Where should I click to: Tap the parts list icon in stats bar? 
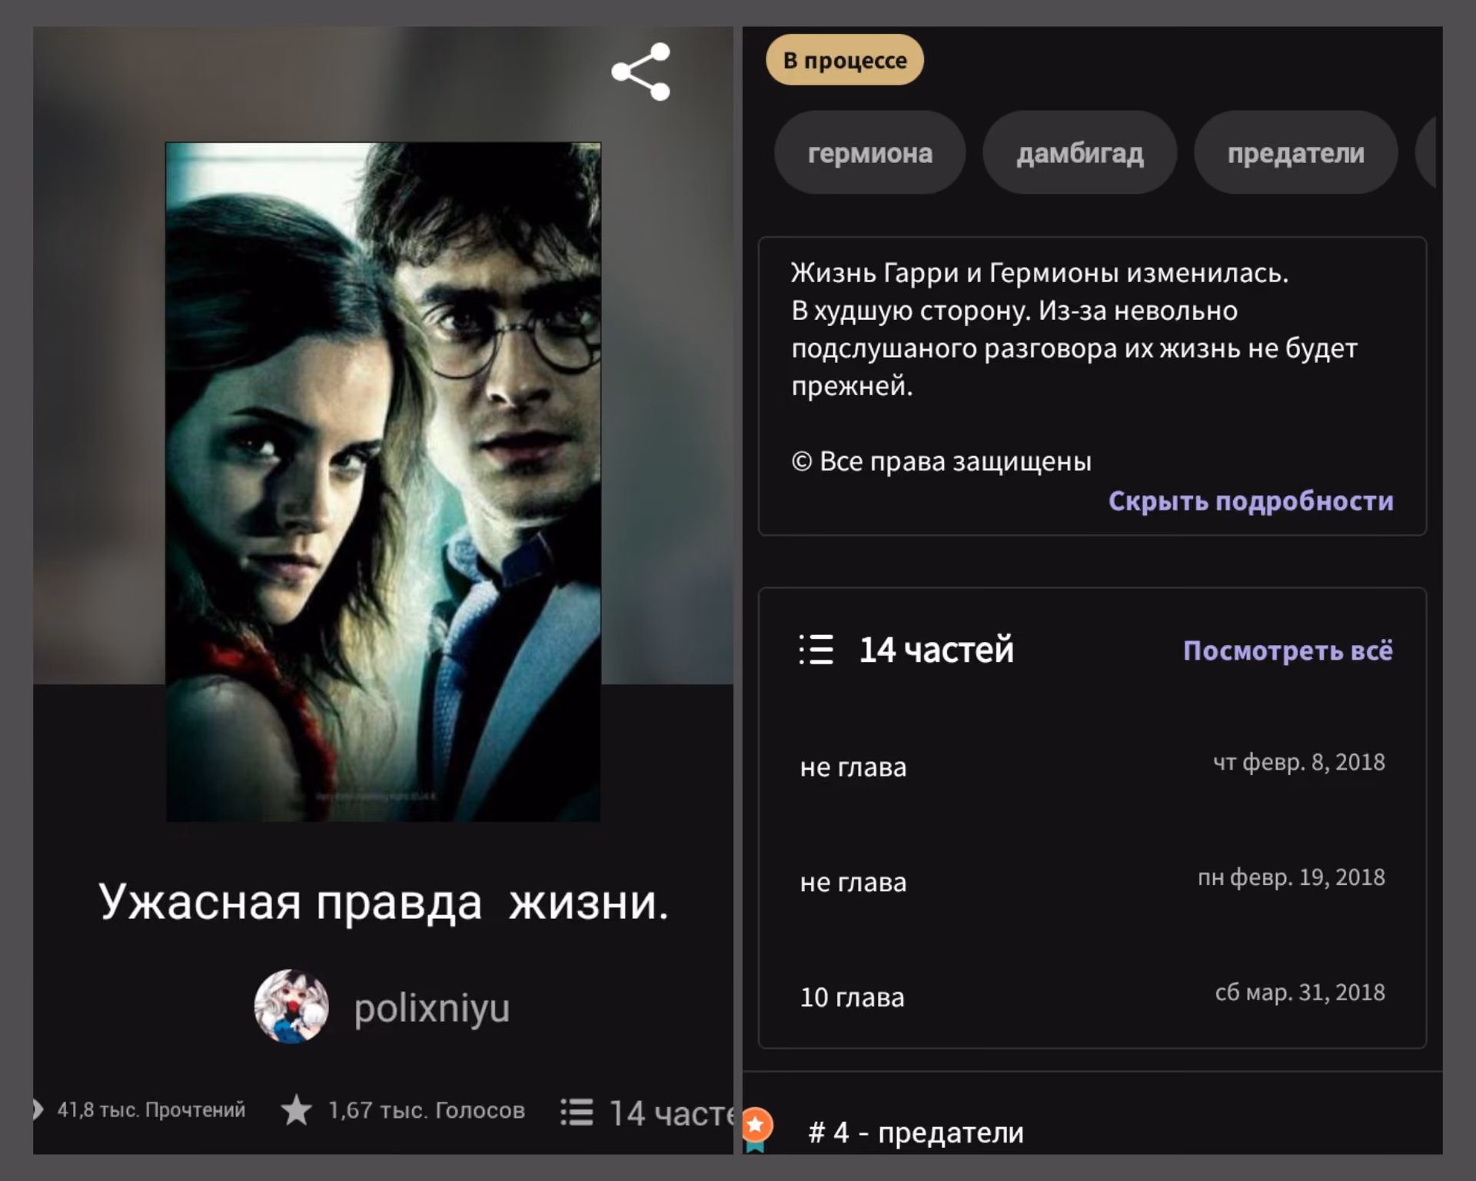pyautogui.click(x=577, y=1112)
